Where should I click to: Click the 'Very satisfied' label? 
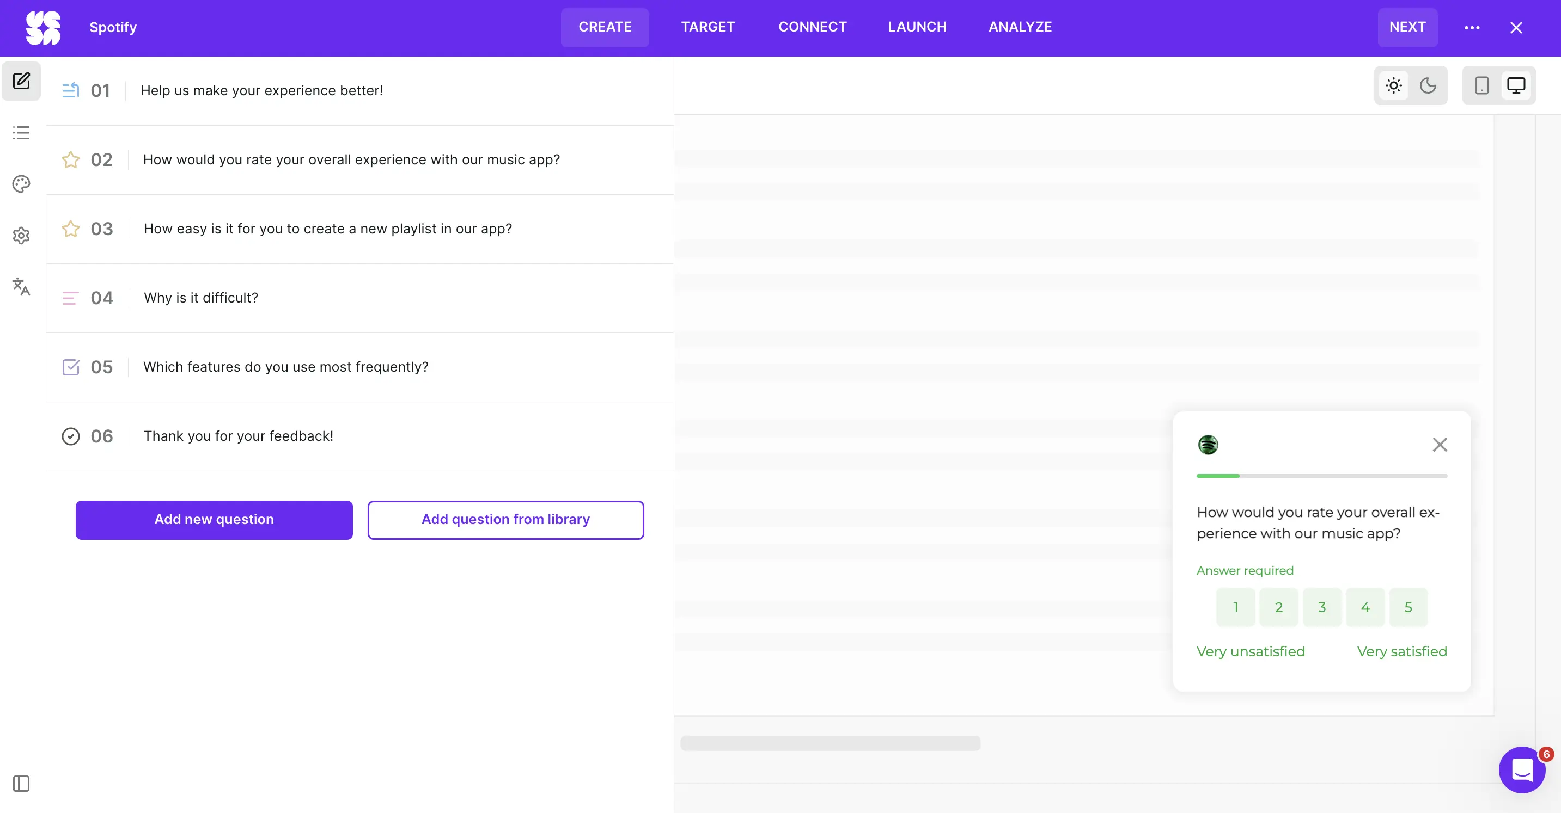[1401, 651]
